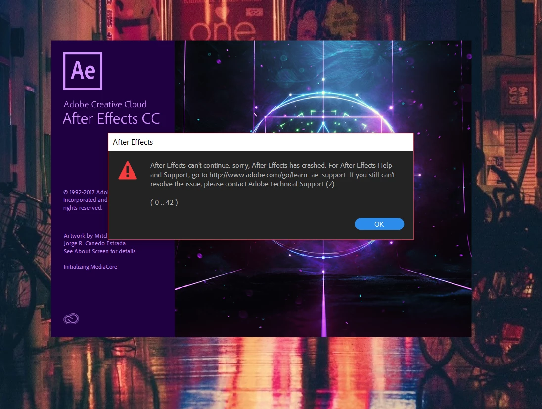
Task: Click the Ae logo on splash screen
Action: (83, 71)
